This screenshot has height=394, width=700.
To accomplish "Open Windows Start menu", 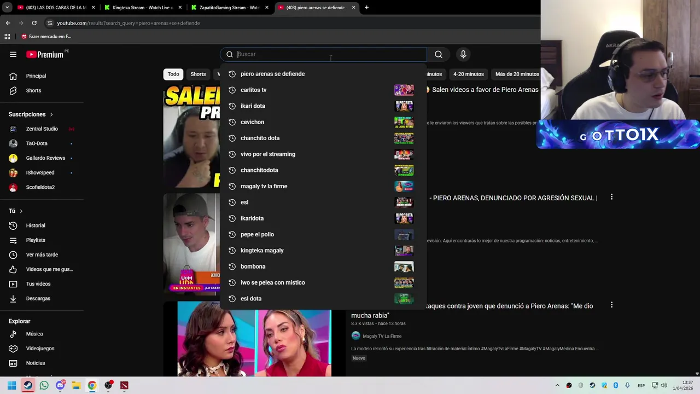I will click(x=11, y=385).
